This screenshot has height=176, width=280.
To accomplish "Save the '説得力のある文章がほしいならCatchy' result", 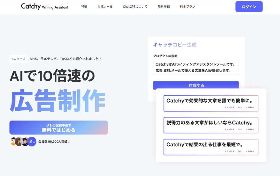I will 250,129.
